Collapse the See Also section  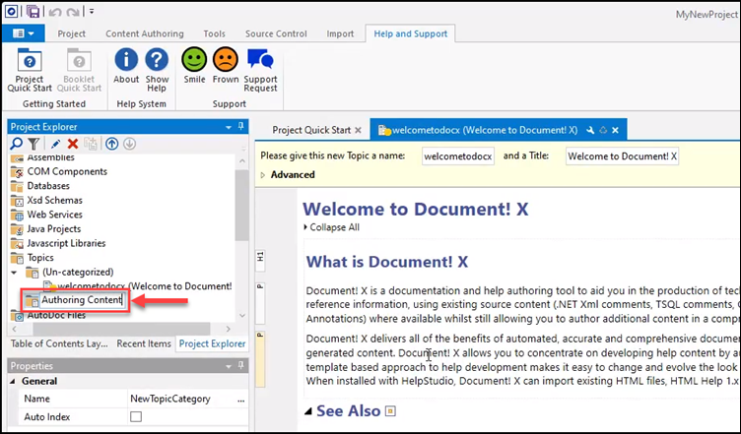pyautogui.click(x=309, y=410)
